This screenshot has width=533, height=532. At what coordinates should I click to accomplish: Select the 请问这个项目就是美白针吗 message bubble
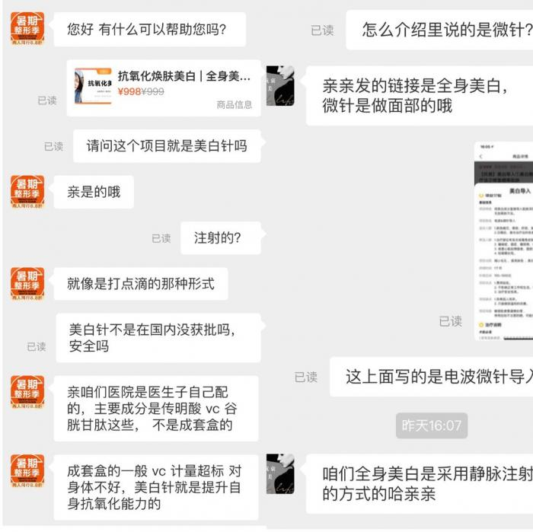coord(167,146)
